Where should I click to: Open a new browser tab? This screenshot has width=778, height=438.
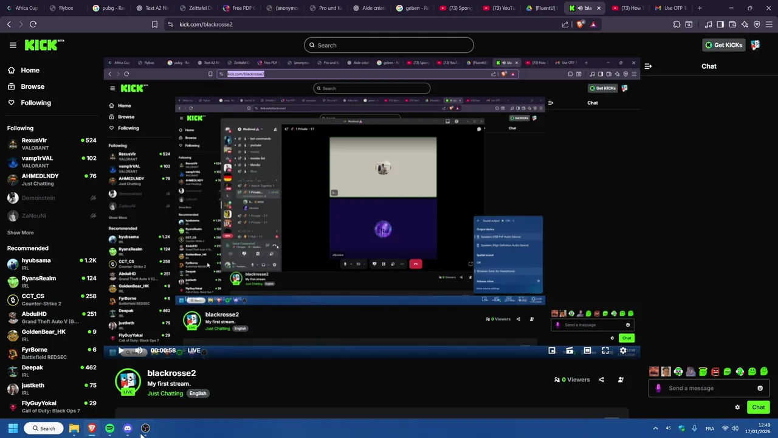700,8
